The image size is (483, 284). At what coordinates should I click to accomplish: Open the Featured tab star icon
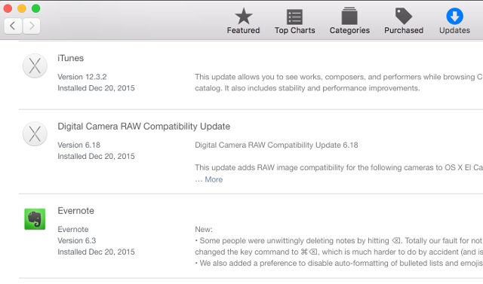tap(243, 16)
